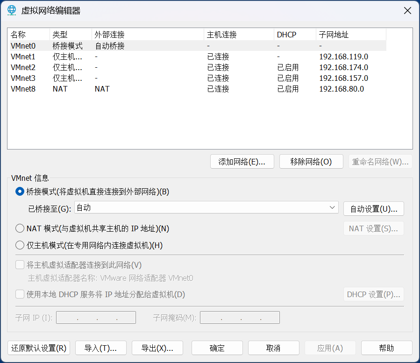420x363 pixels.
Task: Toggle 将主机虚拟适配器连接到此网络 checkbox
Action: click(20, 265)
